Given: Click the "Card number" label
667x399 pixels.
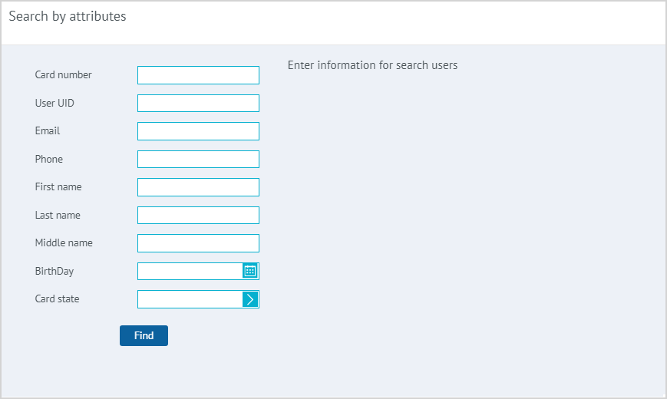Looking at the screenshot, I should [x=63, y=75].
